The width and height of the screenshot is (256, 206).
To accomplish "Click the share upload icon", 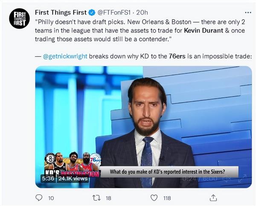I will pyautogui.click(x=213, y=197).
